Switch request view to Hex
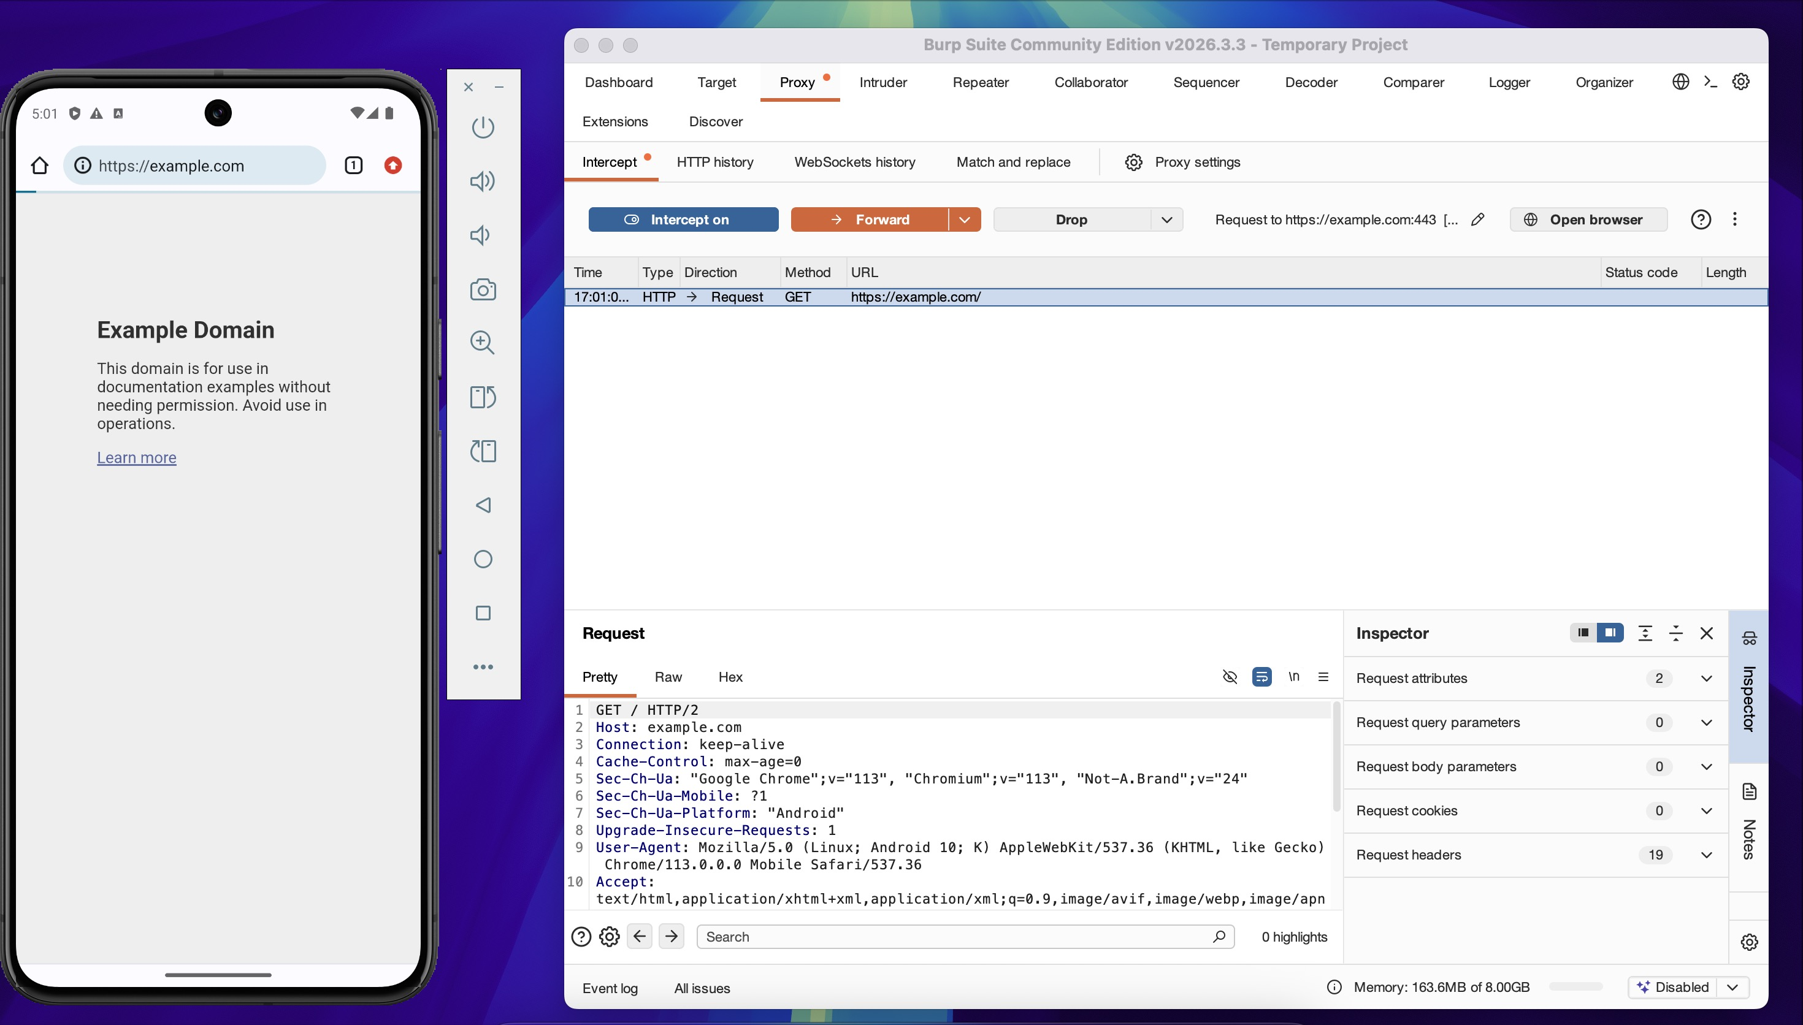Viewport: 1803px width, 1025px height. [730, 677]
